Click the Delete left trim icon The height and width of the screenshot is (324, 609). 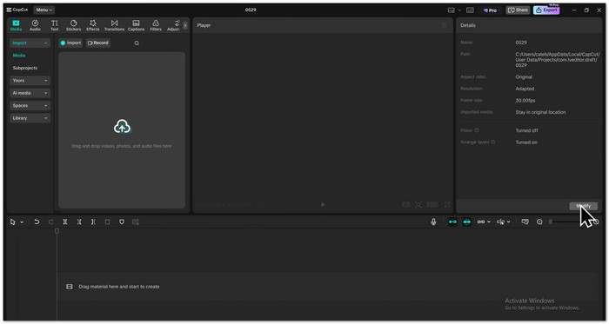point(79,222)
